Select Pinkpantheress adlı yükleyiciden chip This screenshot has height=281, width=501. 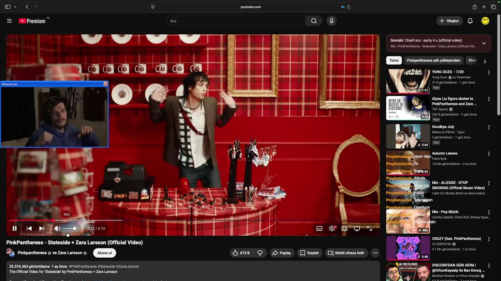[433, 60]
